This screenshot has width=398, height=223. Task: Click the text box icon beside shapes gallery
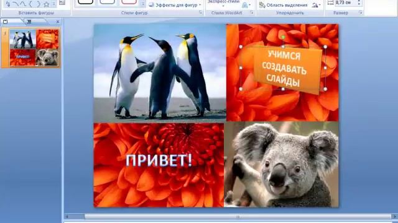62,2
